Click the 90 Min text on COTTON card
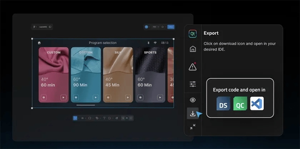This screenshot has height=149, width=300. click(80, 85)
